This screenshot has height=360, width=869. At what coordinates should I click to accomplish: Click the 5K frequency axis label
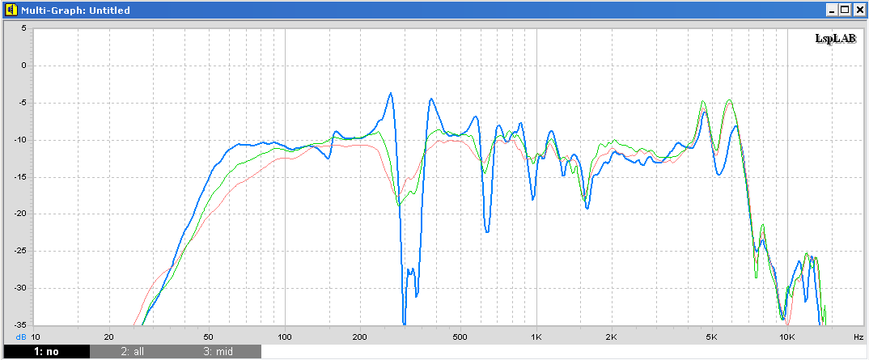coord(711,337)
